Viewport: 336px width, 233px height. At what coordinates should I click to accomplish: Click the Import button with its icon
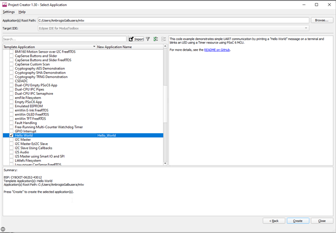pyautogui.click(x=136, y=39)
